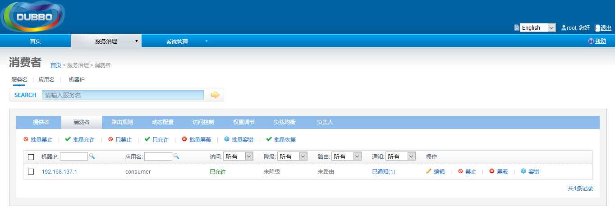Select the 服务名 search type
Viewport: 615px width, 207px height.
pos(19,79)
